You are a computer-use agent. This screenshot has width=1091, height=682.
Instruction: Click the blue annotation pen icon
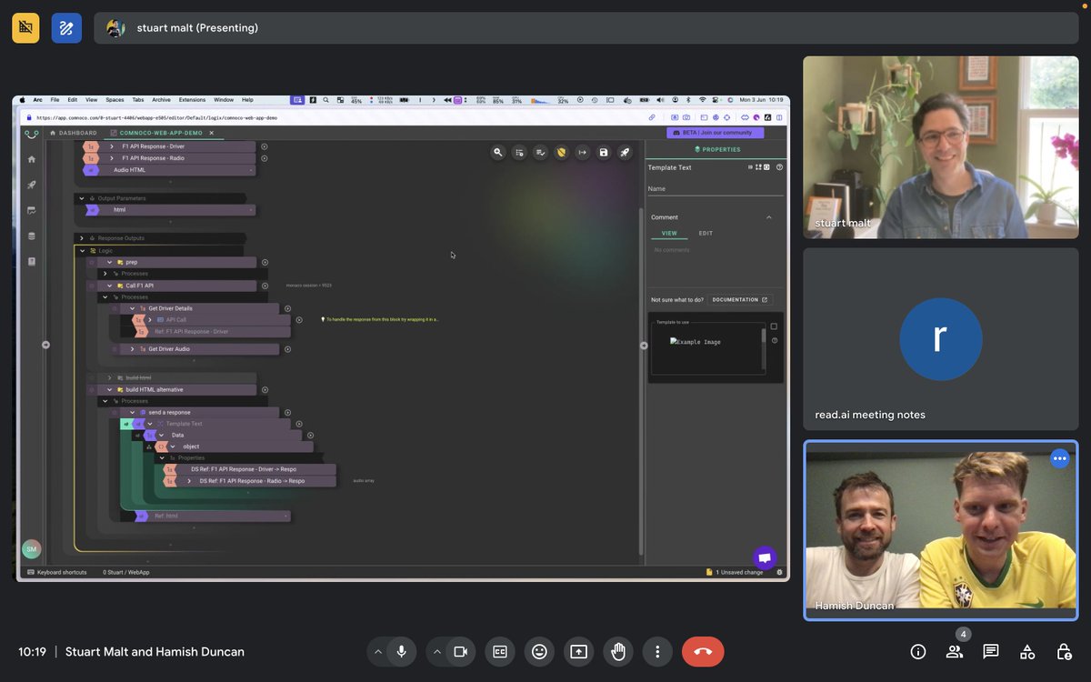coord(66,28)
